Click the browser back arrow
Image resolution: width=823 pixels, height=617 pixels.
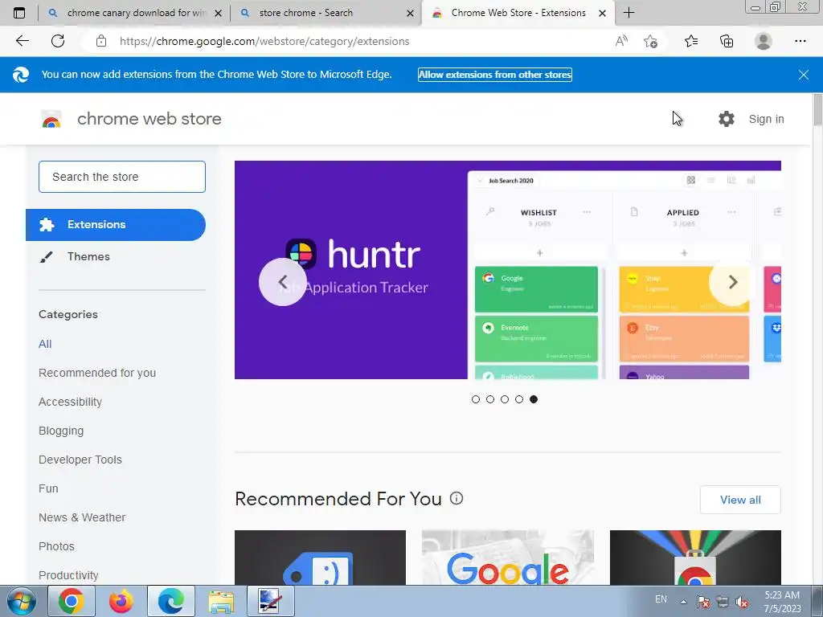tap(22, 41)
